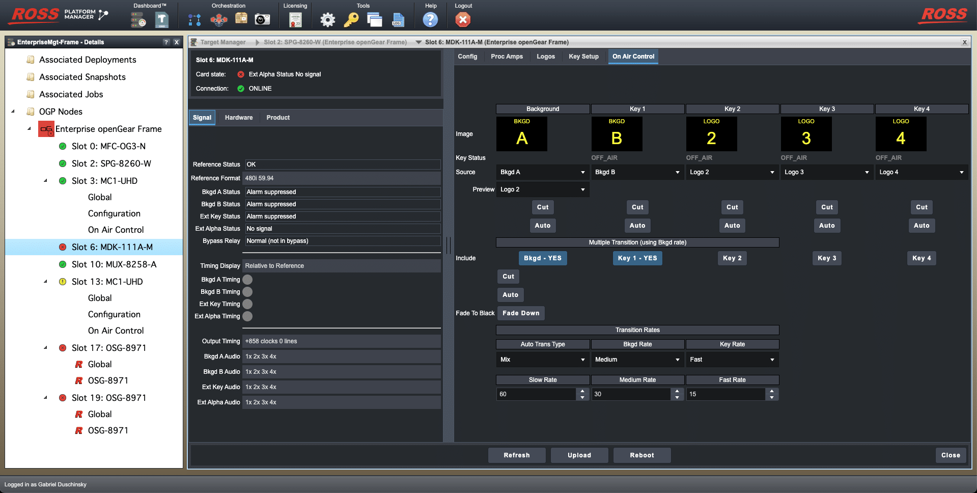Open the Dashboard server monitor icon

pos(138,20)
